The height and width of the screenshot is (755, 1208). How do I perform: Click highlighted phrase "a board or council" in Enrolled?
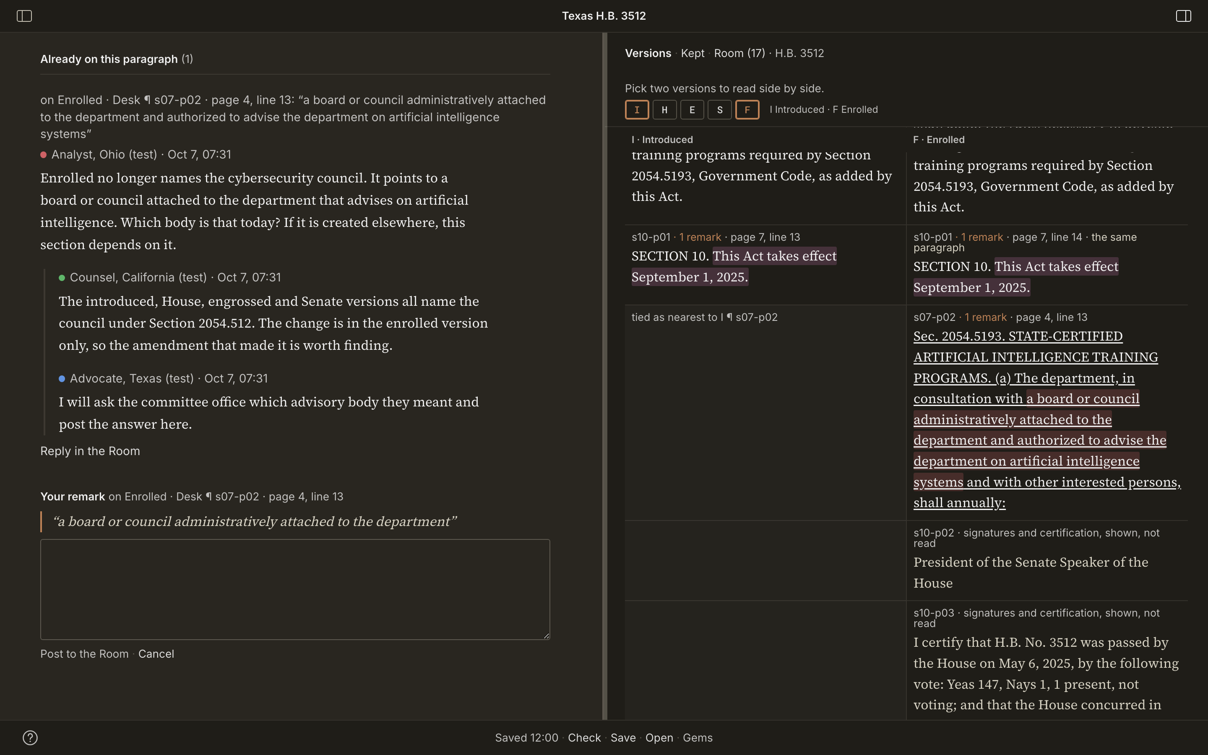1083,398
